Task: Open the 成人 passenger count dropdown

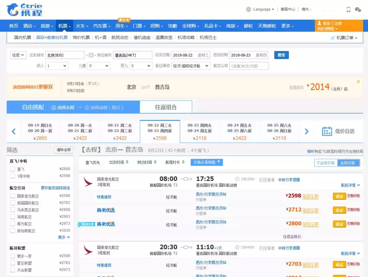Action: 57,65
